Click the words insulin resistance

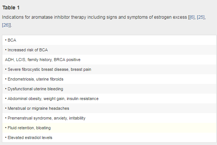(83, 99)
